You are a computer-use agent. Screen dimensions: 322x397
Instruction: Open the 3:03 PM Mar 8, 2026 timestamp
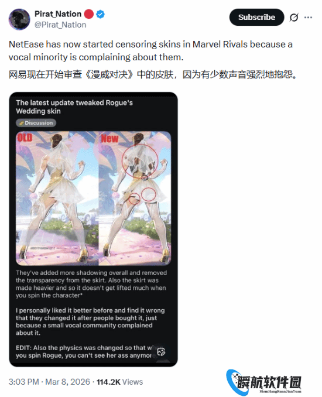(49, 382)
